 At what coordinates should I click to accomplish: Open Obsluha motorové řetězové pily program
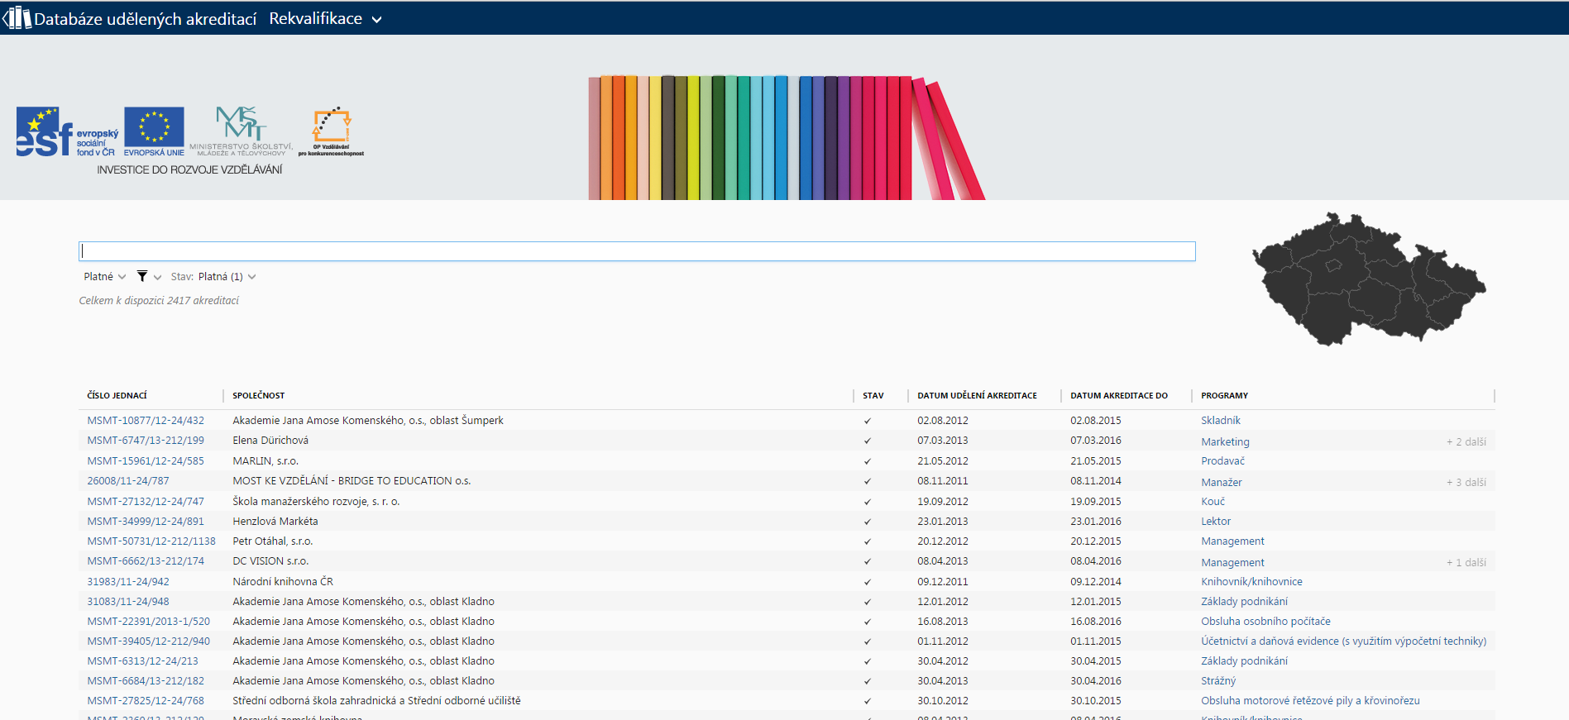point(1310,701)
